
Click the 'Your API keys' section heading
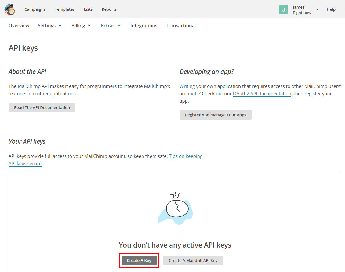tap(27, 141)
